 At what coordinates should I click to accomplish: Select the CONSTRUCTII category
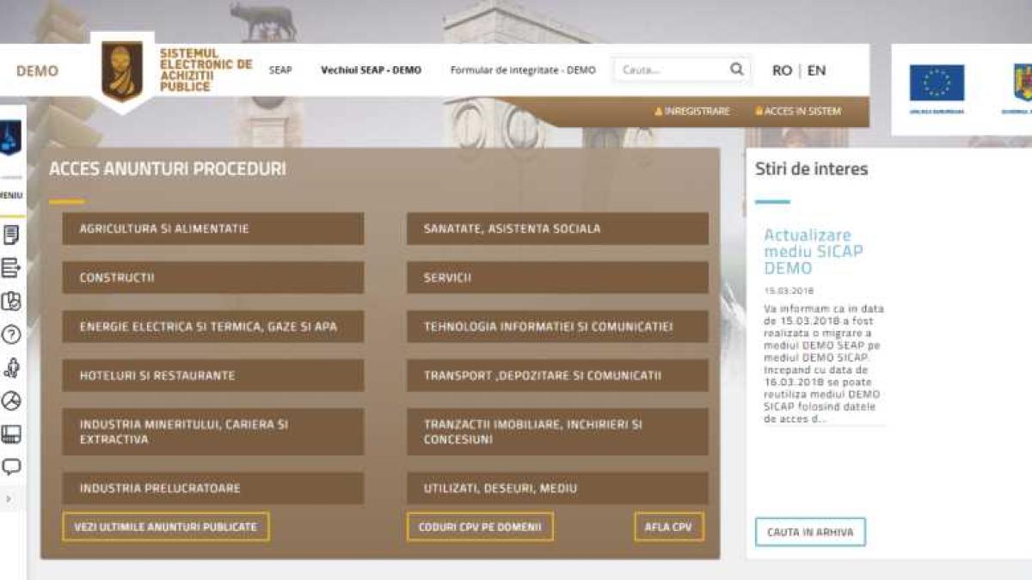212,278
